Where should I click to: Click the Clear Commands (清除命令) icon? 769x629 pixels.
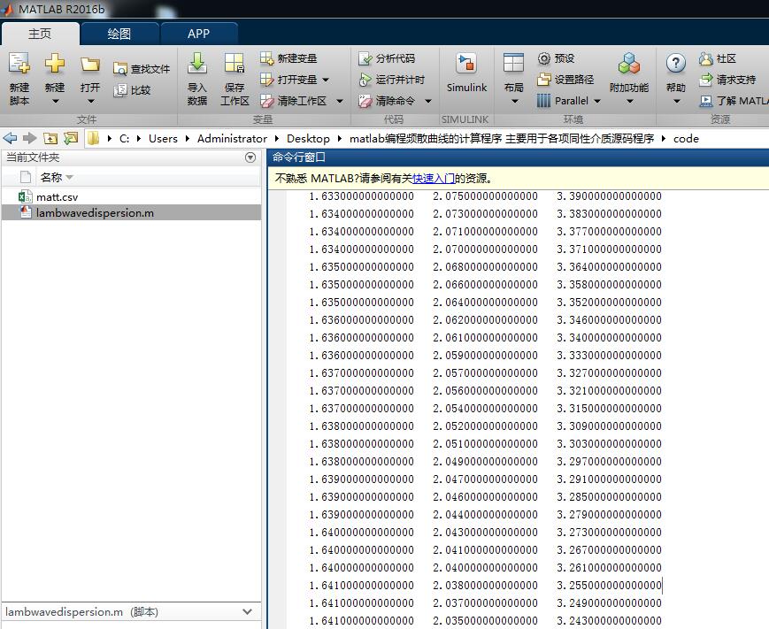[365, 101]
